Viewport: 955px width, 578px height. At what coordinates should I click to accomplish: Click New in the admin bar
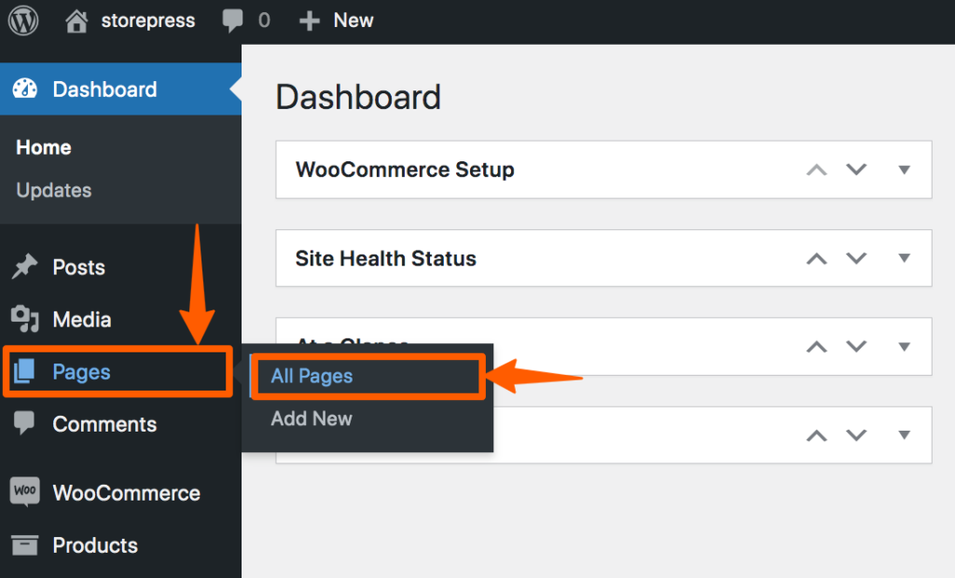pos(353,21)
